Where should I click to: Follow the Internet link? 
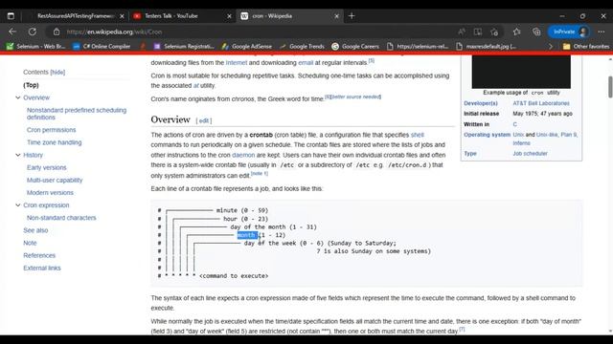(x=237, y=62)
